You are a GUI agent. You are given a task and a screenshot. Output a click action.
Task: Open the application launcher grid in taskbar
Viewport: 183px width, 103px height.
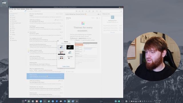pos(23,101)
